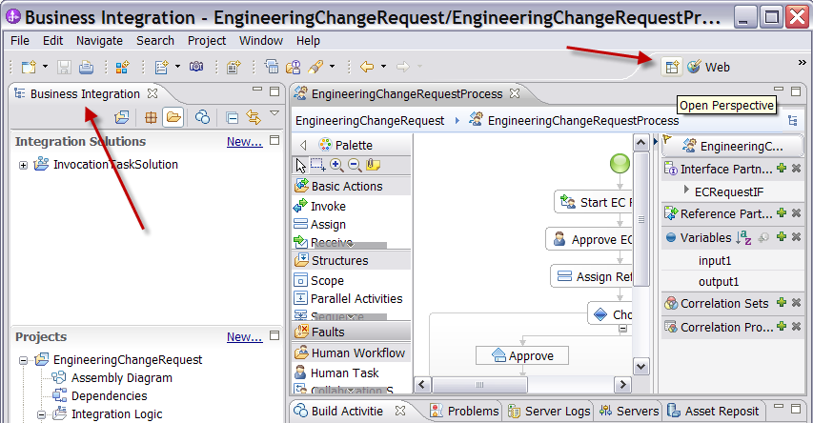The height and width of the screenshot is (423, 813).
Task: Click New link beside Projects
Action: pyautogui.click(x=244, y=337)
